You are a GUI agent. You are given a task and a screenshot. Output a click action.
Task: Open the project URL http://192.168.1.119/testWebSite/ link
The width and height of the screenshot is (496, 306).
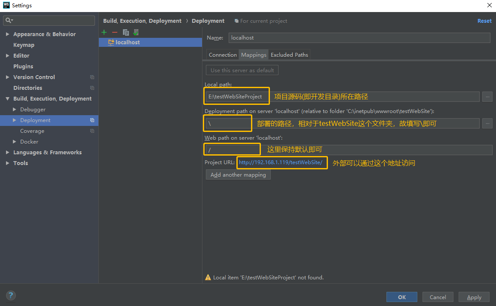[281, 162]
